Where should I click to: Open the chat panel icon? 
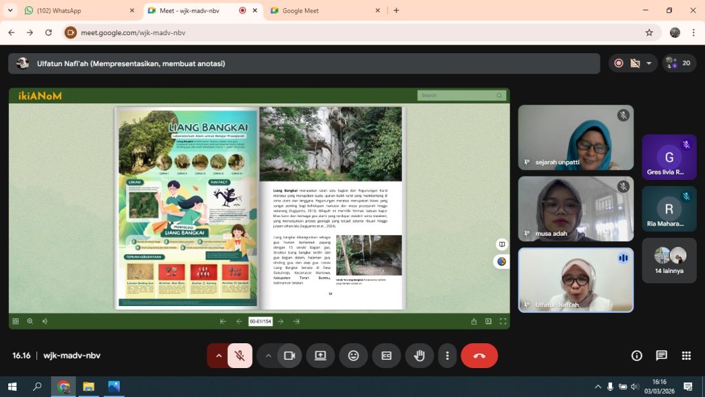(662, 356)
